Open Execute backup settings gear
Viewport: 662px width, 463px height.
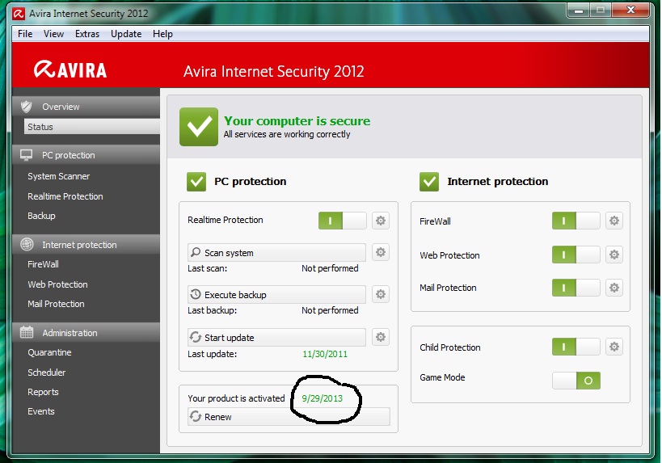point(381,294)
